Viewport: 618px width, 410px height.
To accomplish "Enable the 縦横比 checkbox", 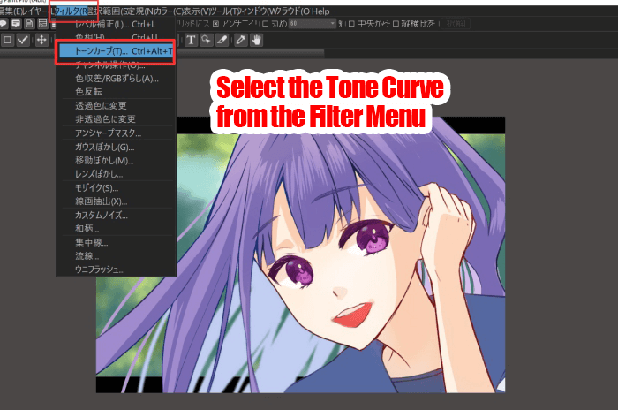I will point(396,24).
